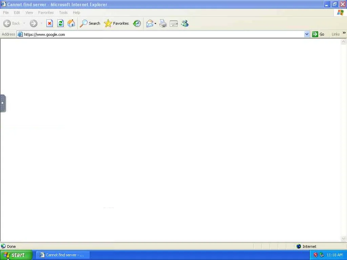Click the scrollbar up arrow
Image resolution: width=347 pixels, height=260 pixels.
pyautogui.click(x=344, y=42)
